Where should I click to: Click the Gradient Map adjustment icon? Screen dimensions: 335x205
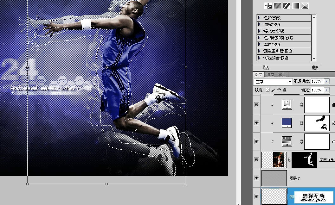[x=296, y=5]
